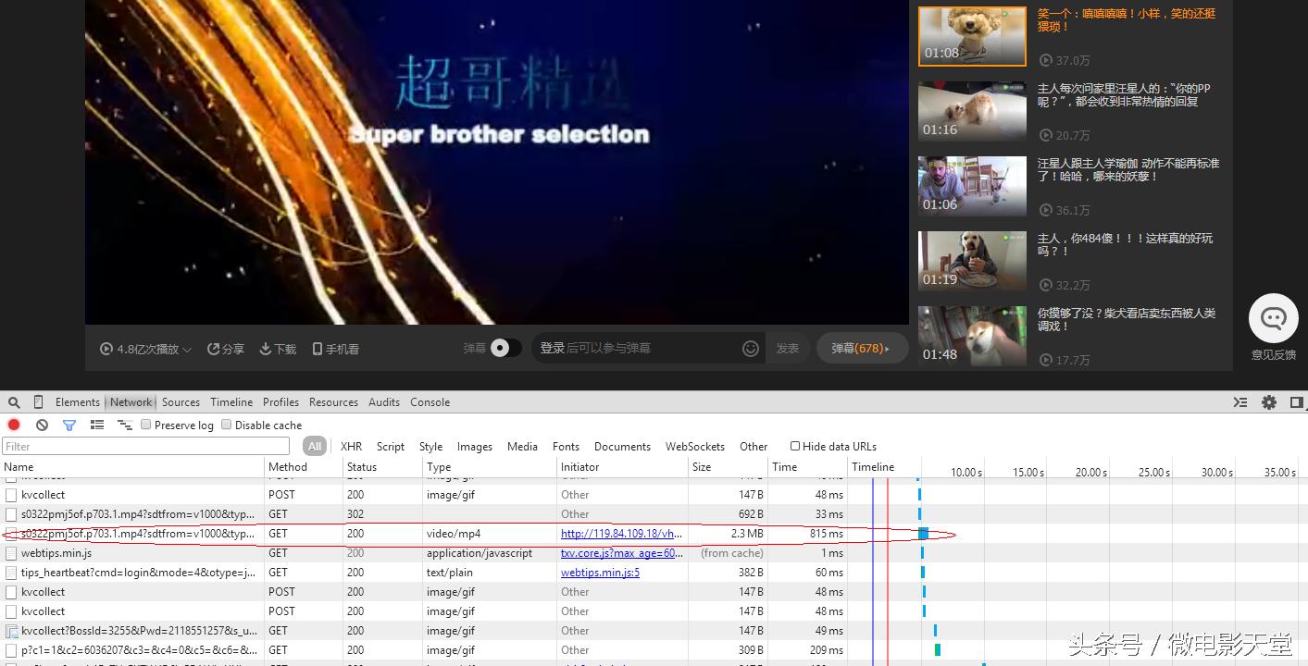Toggle the danmu (弹幕) switch
Screen dimensions: 1308x666
pyautogui.click(x=505, y=348)
